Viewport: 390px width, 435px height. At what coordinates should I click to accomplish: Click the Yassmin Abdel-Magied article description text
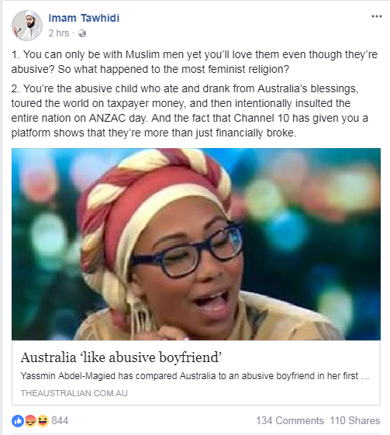(x=195, y=376)
